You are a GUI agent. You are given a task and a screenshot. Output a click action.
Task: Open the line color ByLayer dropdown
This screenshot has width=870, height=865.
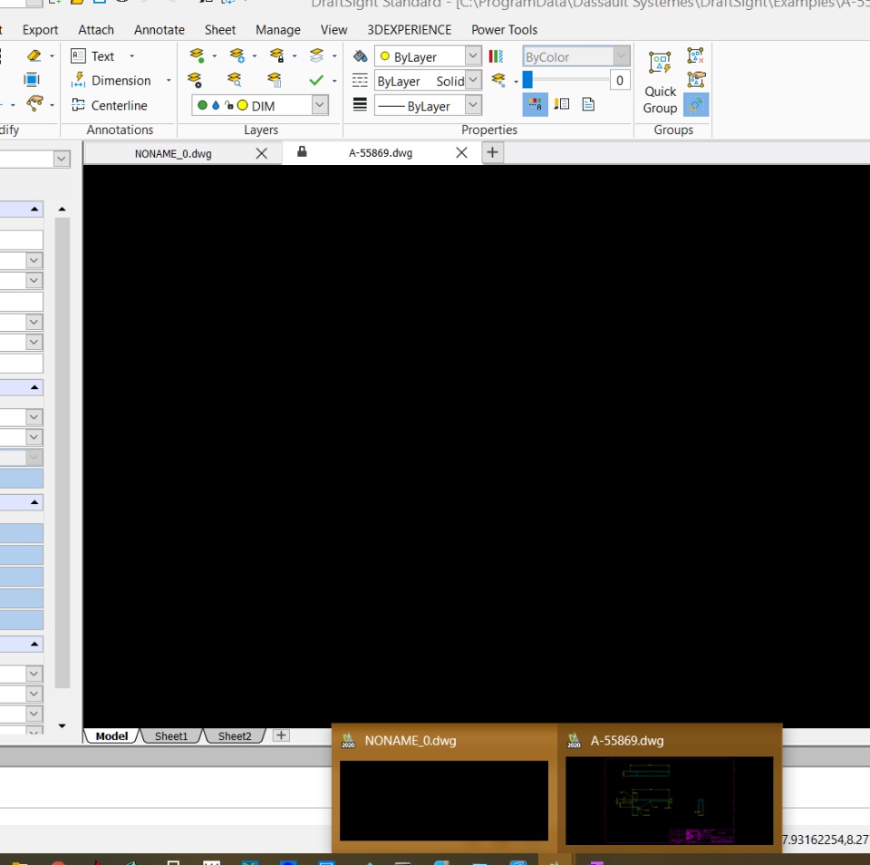tap(473, 56)
